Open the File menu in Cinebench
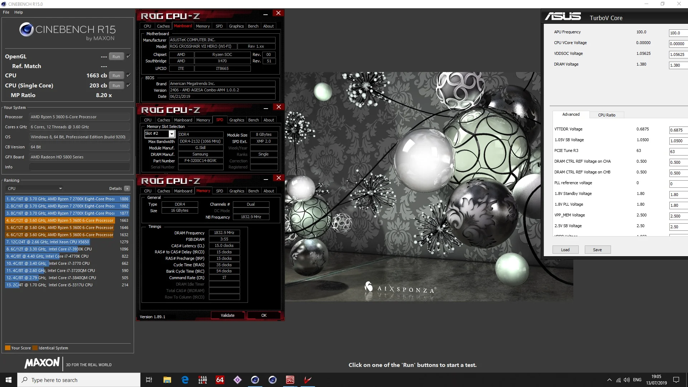 tap(6, 12)
